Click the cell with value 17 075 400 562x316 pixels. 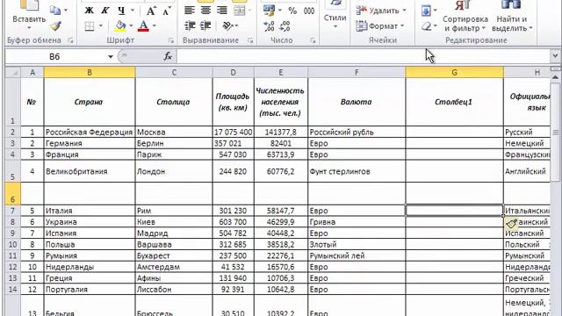(x=234, y=133)
